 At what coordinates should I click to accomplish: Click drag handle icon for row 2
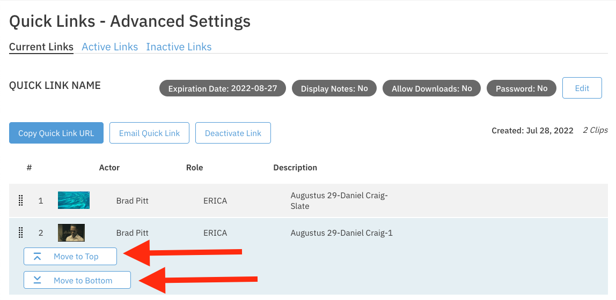coord(21,232)
